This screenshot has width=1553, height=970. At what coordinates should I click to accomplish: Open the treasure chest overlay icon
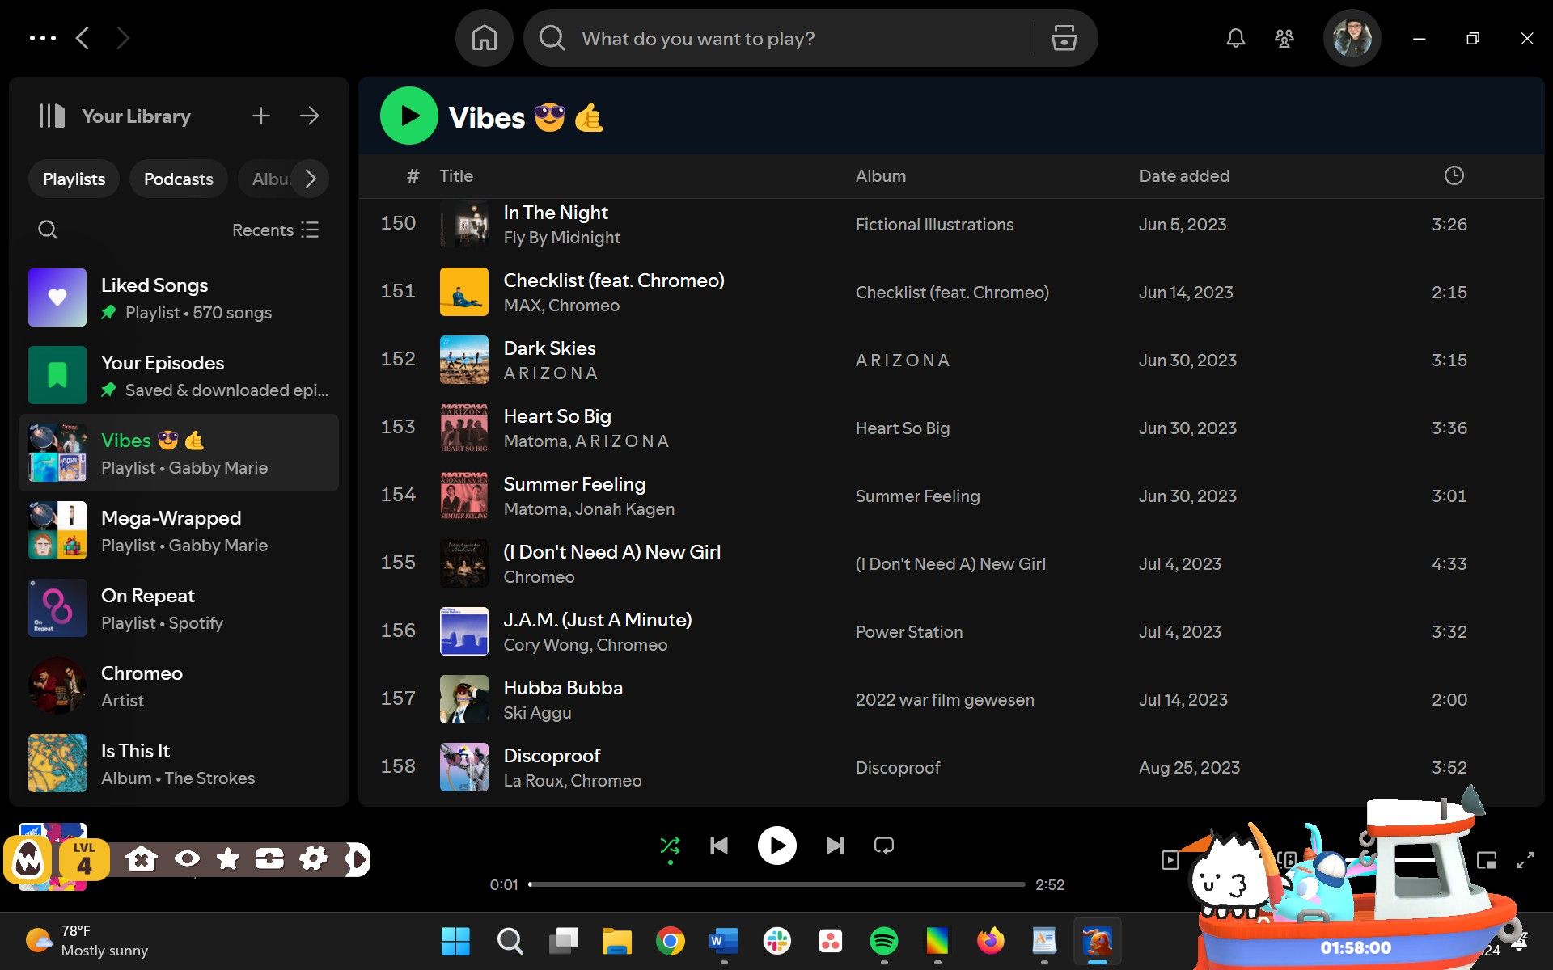(x=269, y=858)
